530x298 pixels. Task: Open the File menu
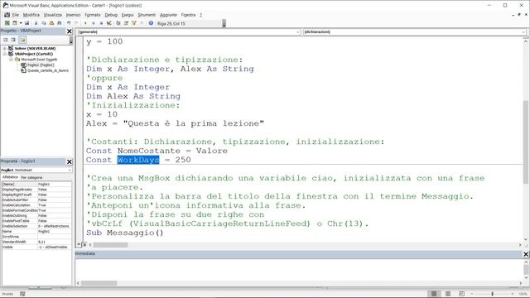click(16, 15)
